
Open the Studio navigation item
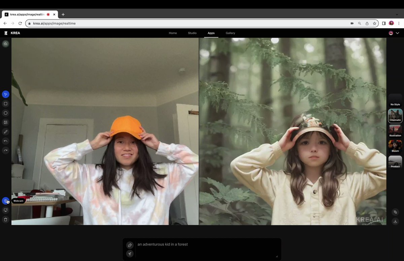point(192,33)
